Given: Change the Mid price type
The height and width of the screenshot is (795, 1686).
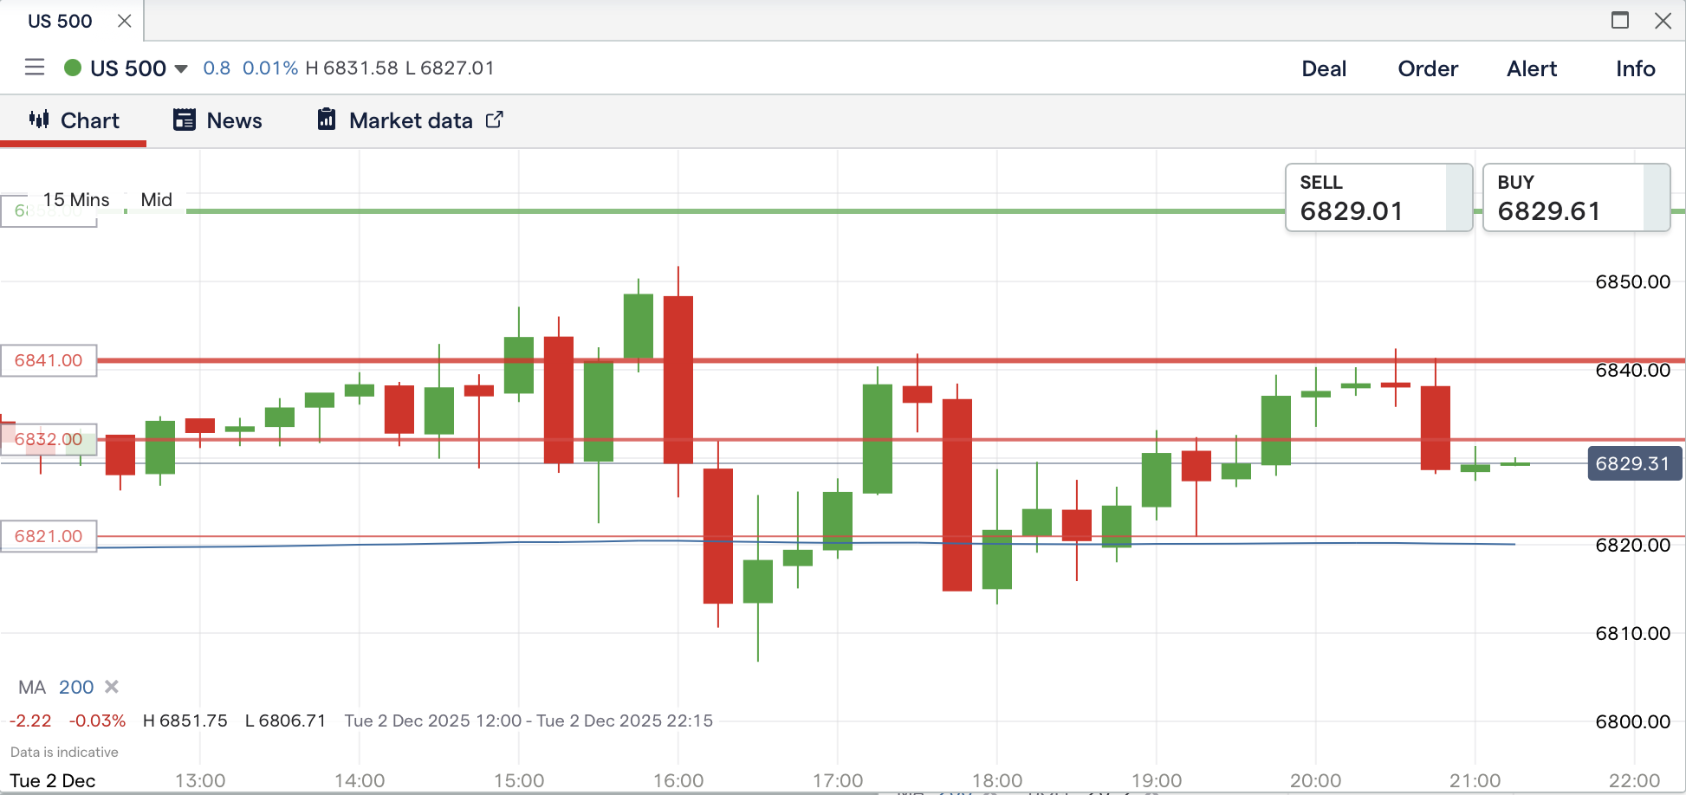Looking at the screenshot, I should tap(156, 199).
